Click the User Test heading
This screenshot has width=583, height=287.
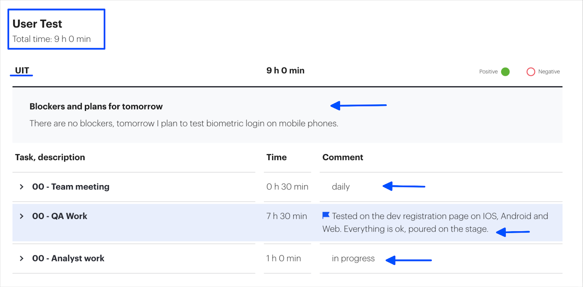pyautogui.click(x=37, y=24)
